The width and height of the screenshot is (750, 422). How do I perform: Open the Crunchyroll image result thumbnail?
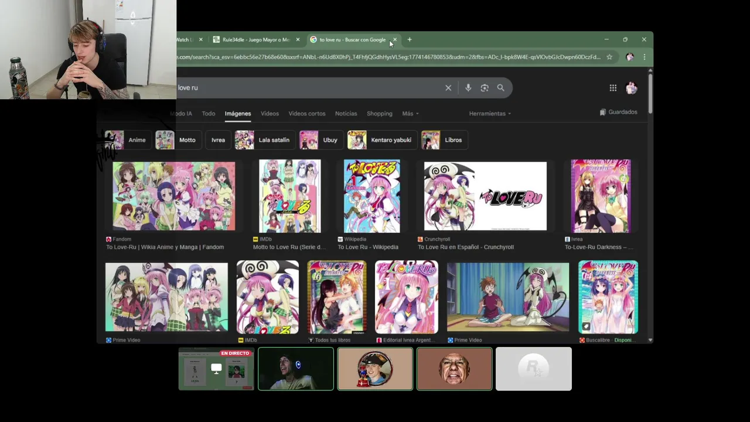485,196
